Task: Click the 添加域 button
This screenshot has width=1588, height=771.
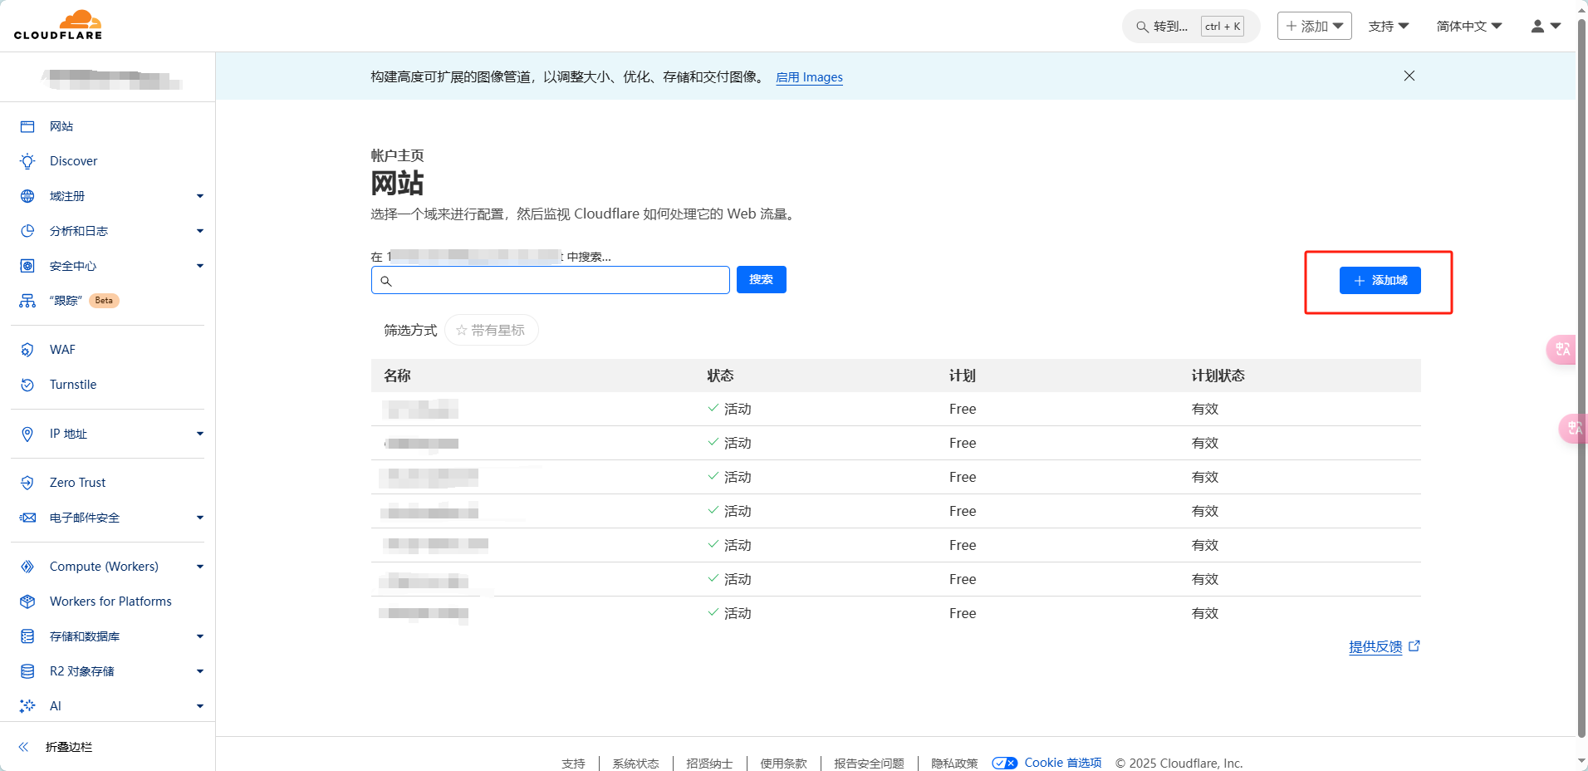Action: click(x=1380, y=281)
